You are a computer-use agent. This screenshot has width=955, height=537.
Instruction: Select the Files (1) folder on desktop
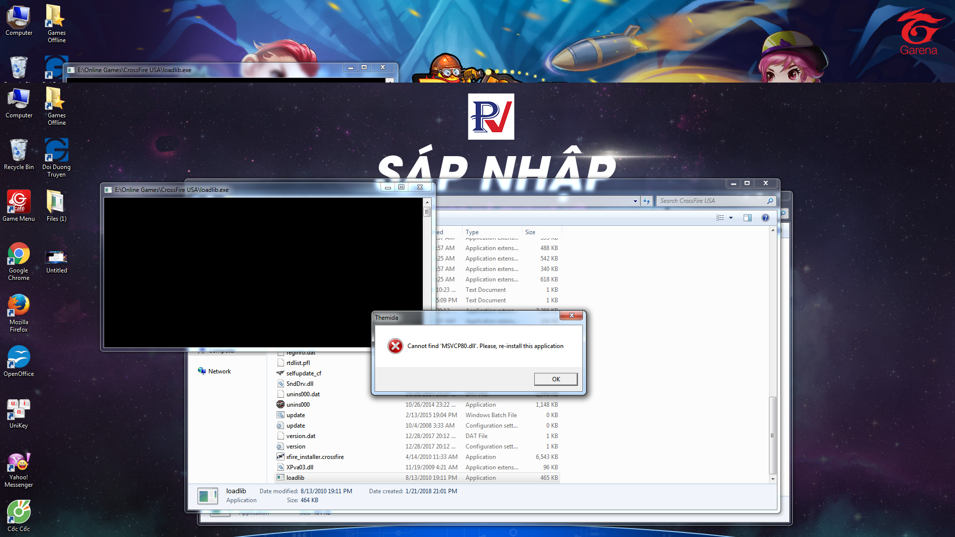(x=56, y=205)
